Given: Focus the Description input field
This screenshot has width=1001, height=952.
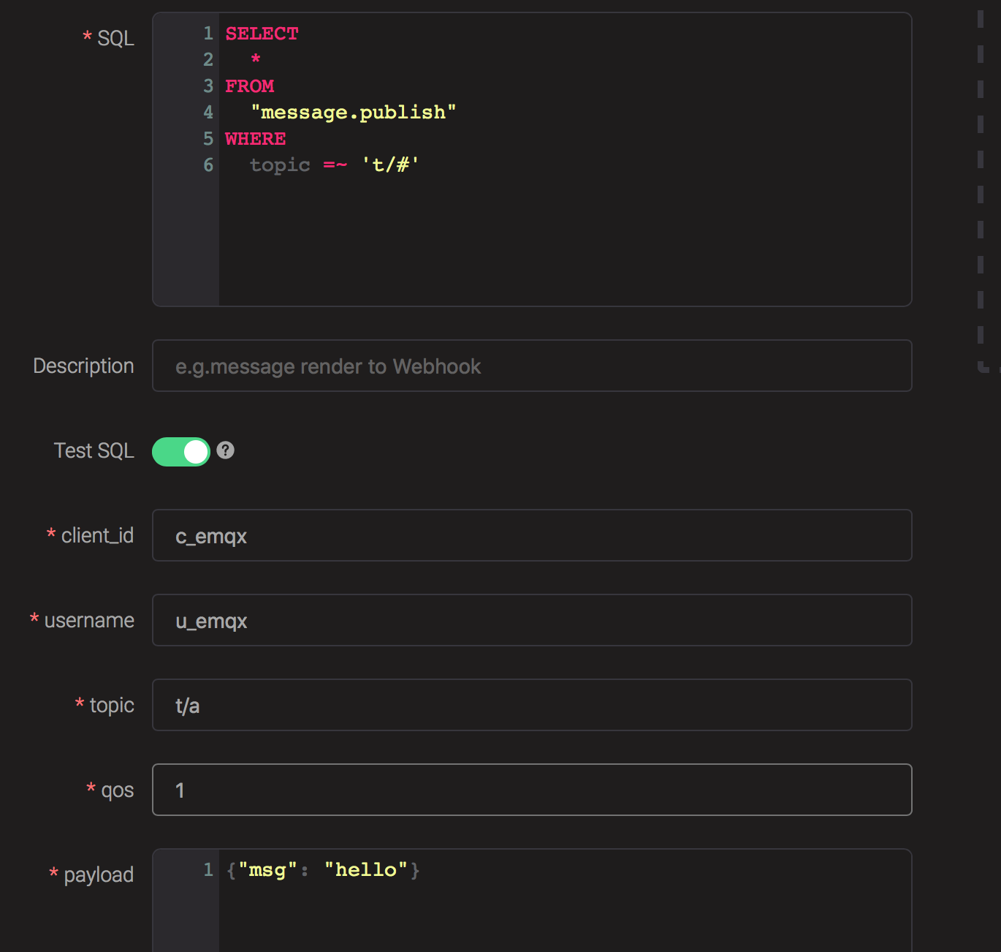Looking at the screenshot, I should tap(532, 366).
